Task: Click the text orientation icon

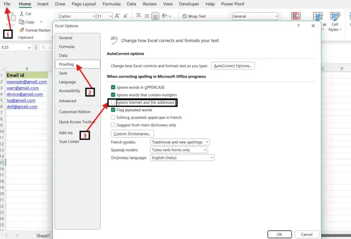Action: [165, 16]
